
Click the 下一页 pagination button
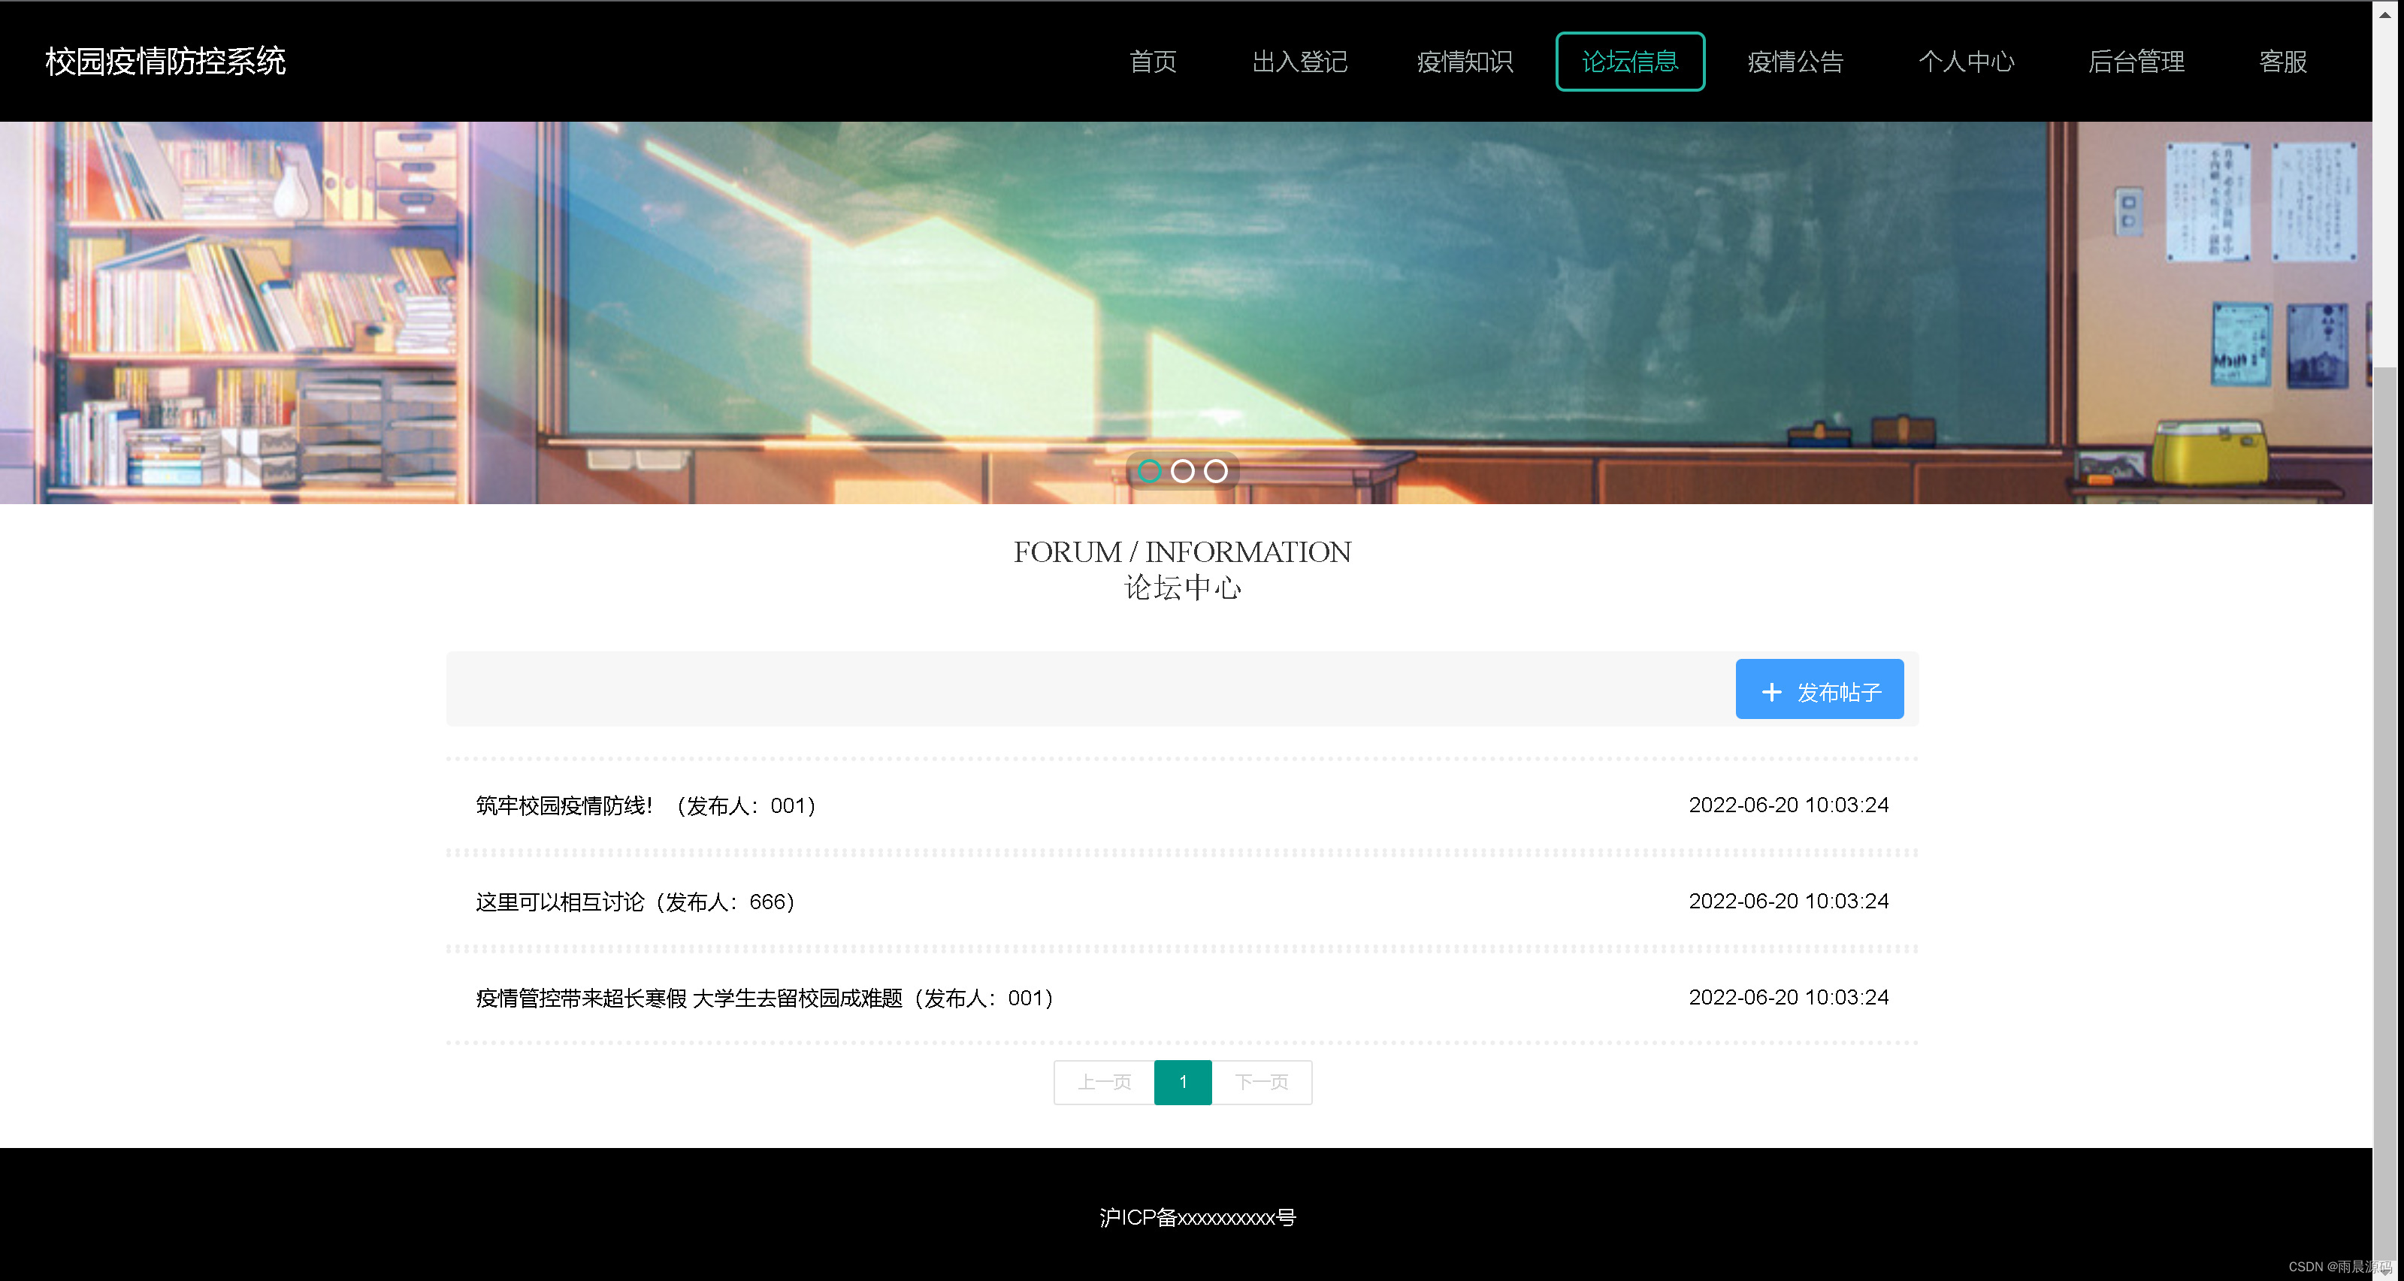[x=1262, y=1082]
